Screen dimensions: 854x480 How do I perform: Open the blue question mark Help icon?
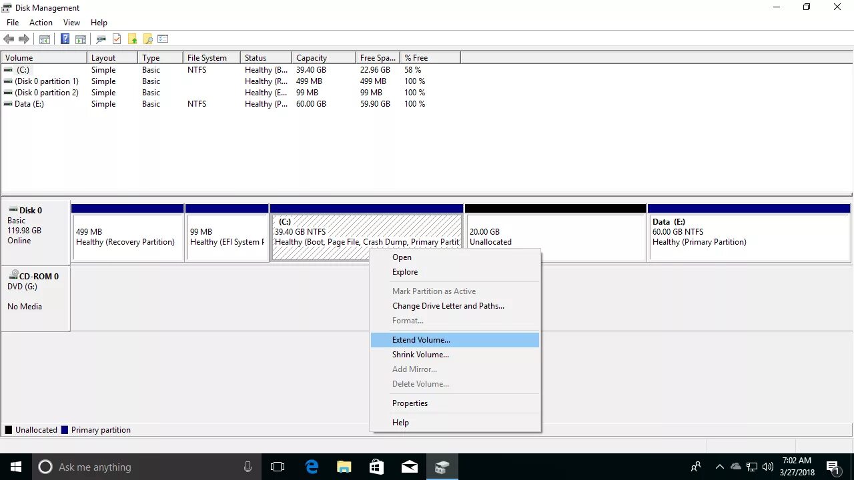pos(65,39)
